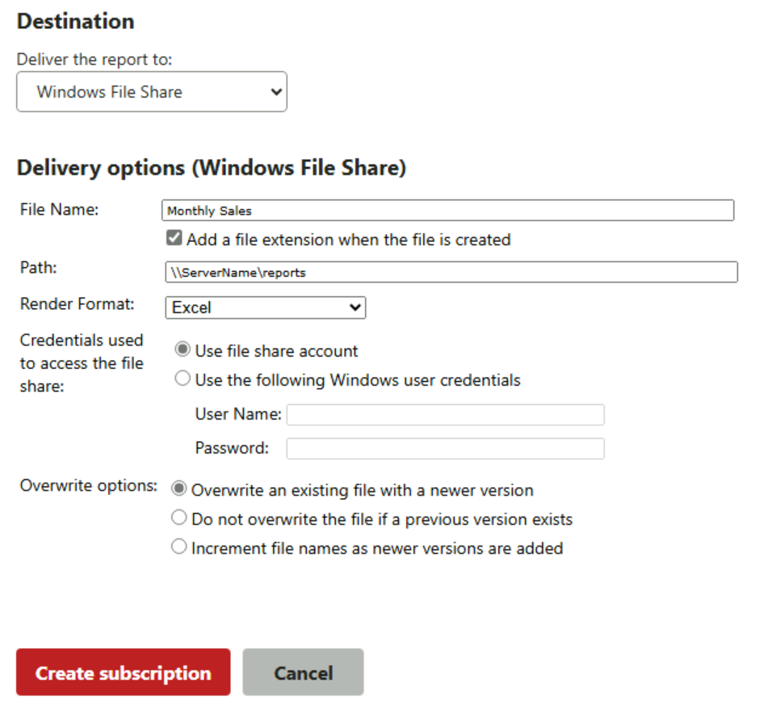
Task: Click the User Name input field
Action: tap(445, 414)
